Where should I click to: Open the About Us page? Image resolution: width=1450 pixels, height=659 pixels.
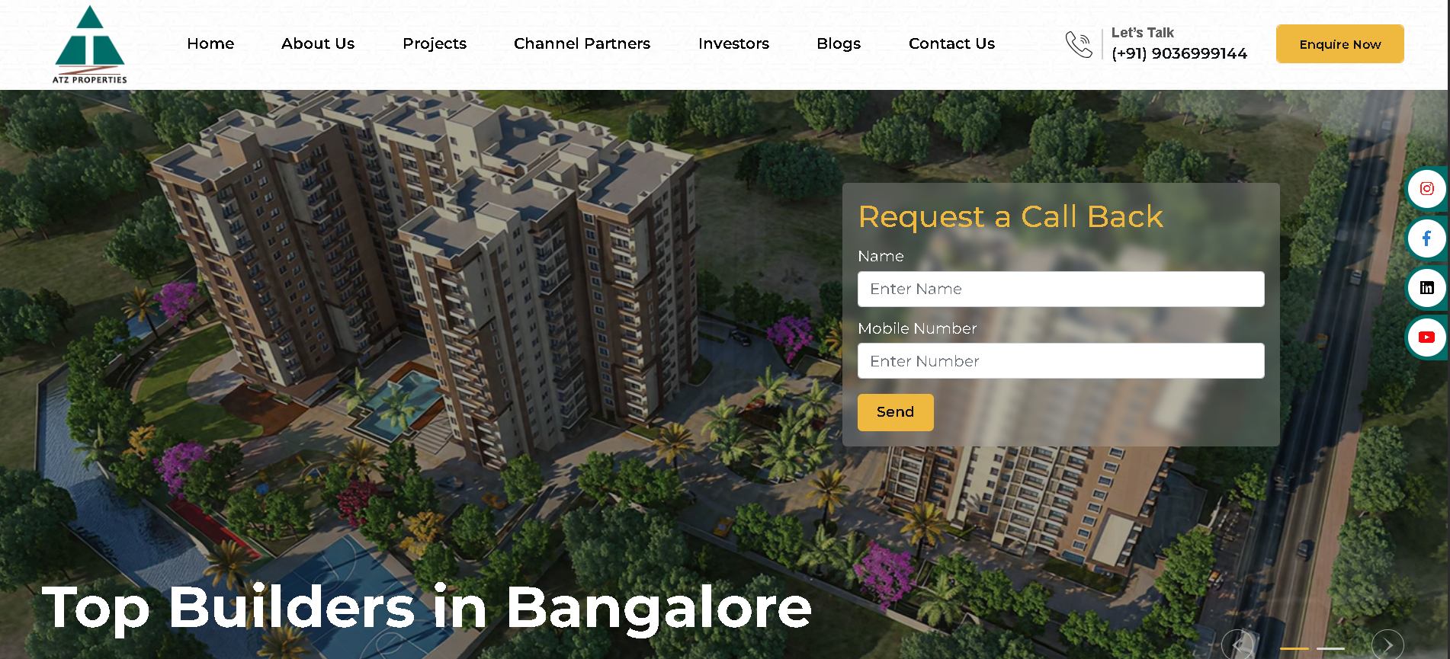pyautogui.click(x=318, y=43)
